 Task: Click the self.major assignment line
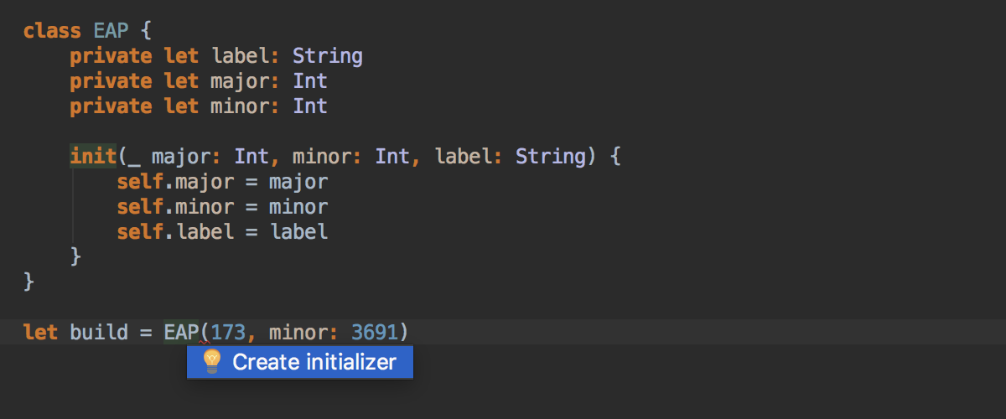coord(222,181)
